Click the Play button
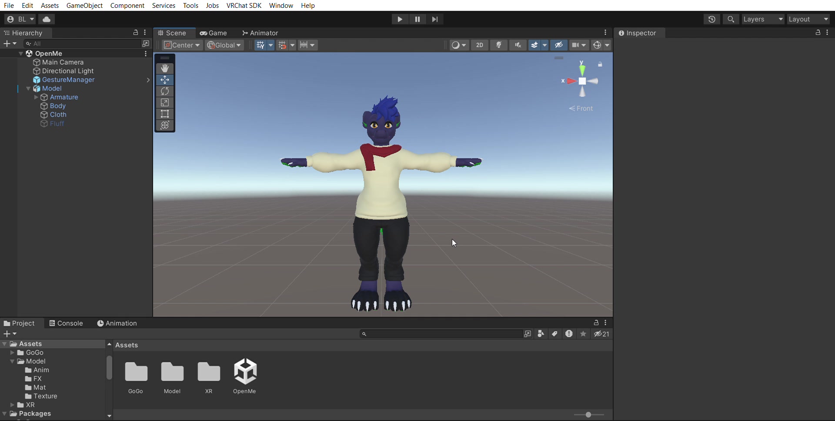The width and height of the screenshot is (835, 421). tap(400, 19)
